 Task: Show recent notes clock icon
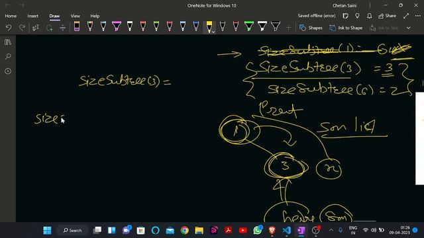coord(8,71)
